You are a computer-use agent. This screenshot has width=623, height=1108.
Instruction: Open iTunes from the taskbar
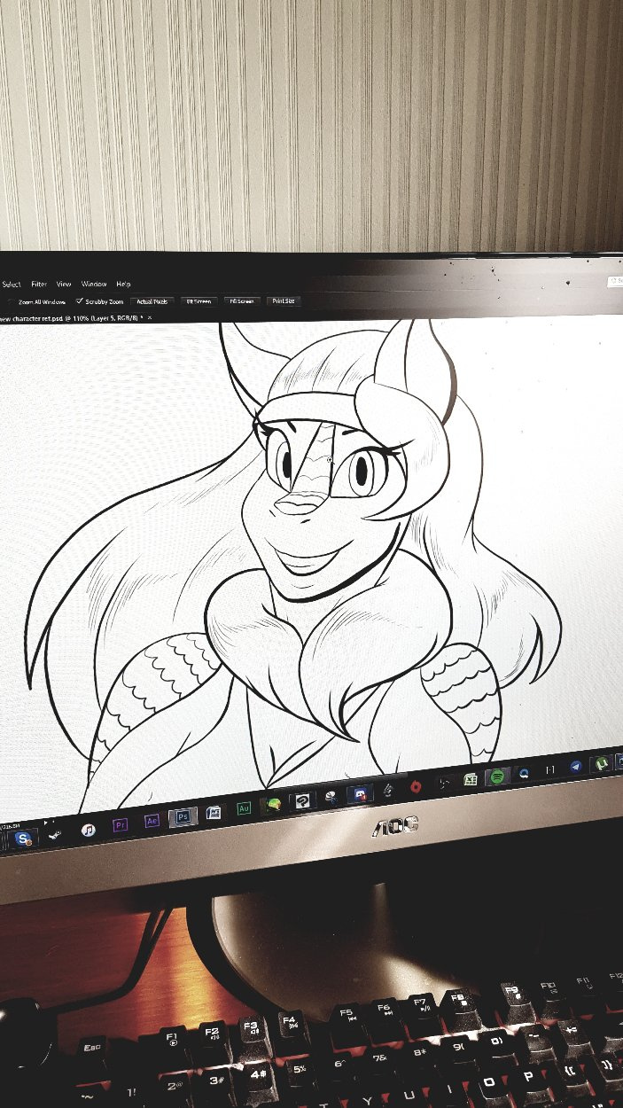point(88,831)
